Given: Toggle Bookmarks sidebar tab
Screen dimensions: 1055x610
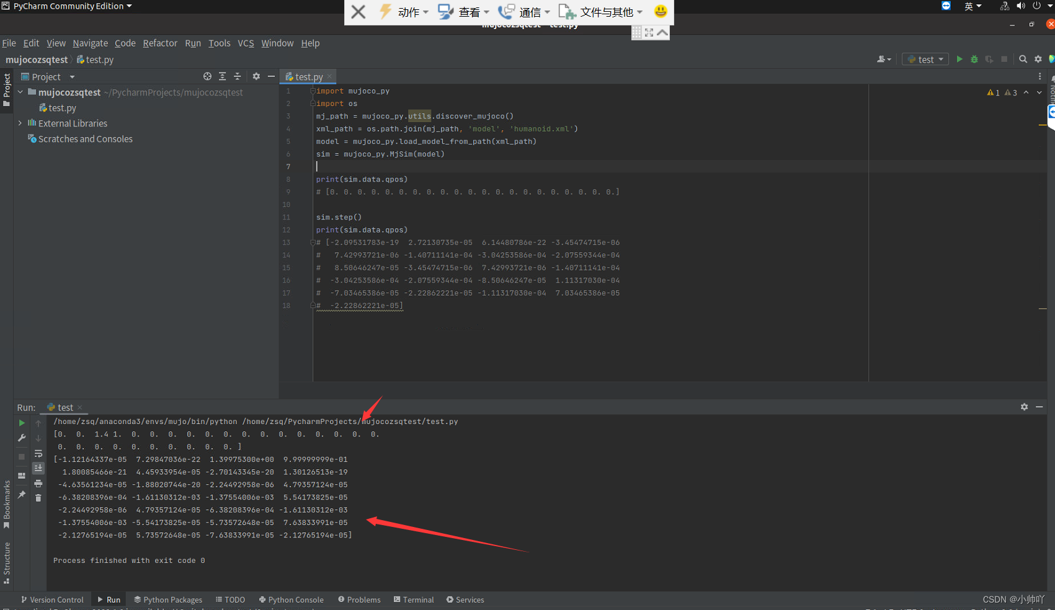Looking at the screenshot, I should click(x=7, y=504).
